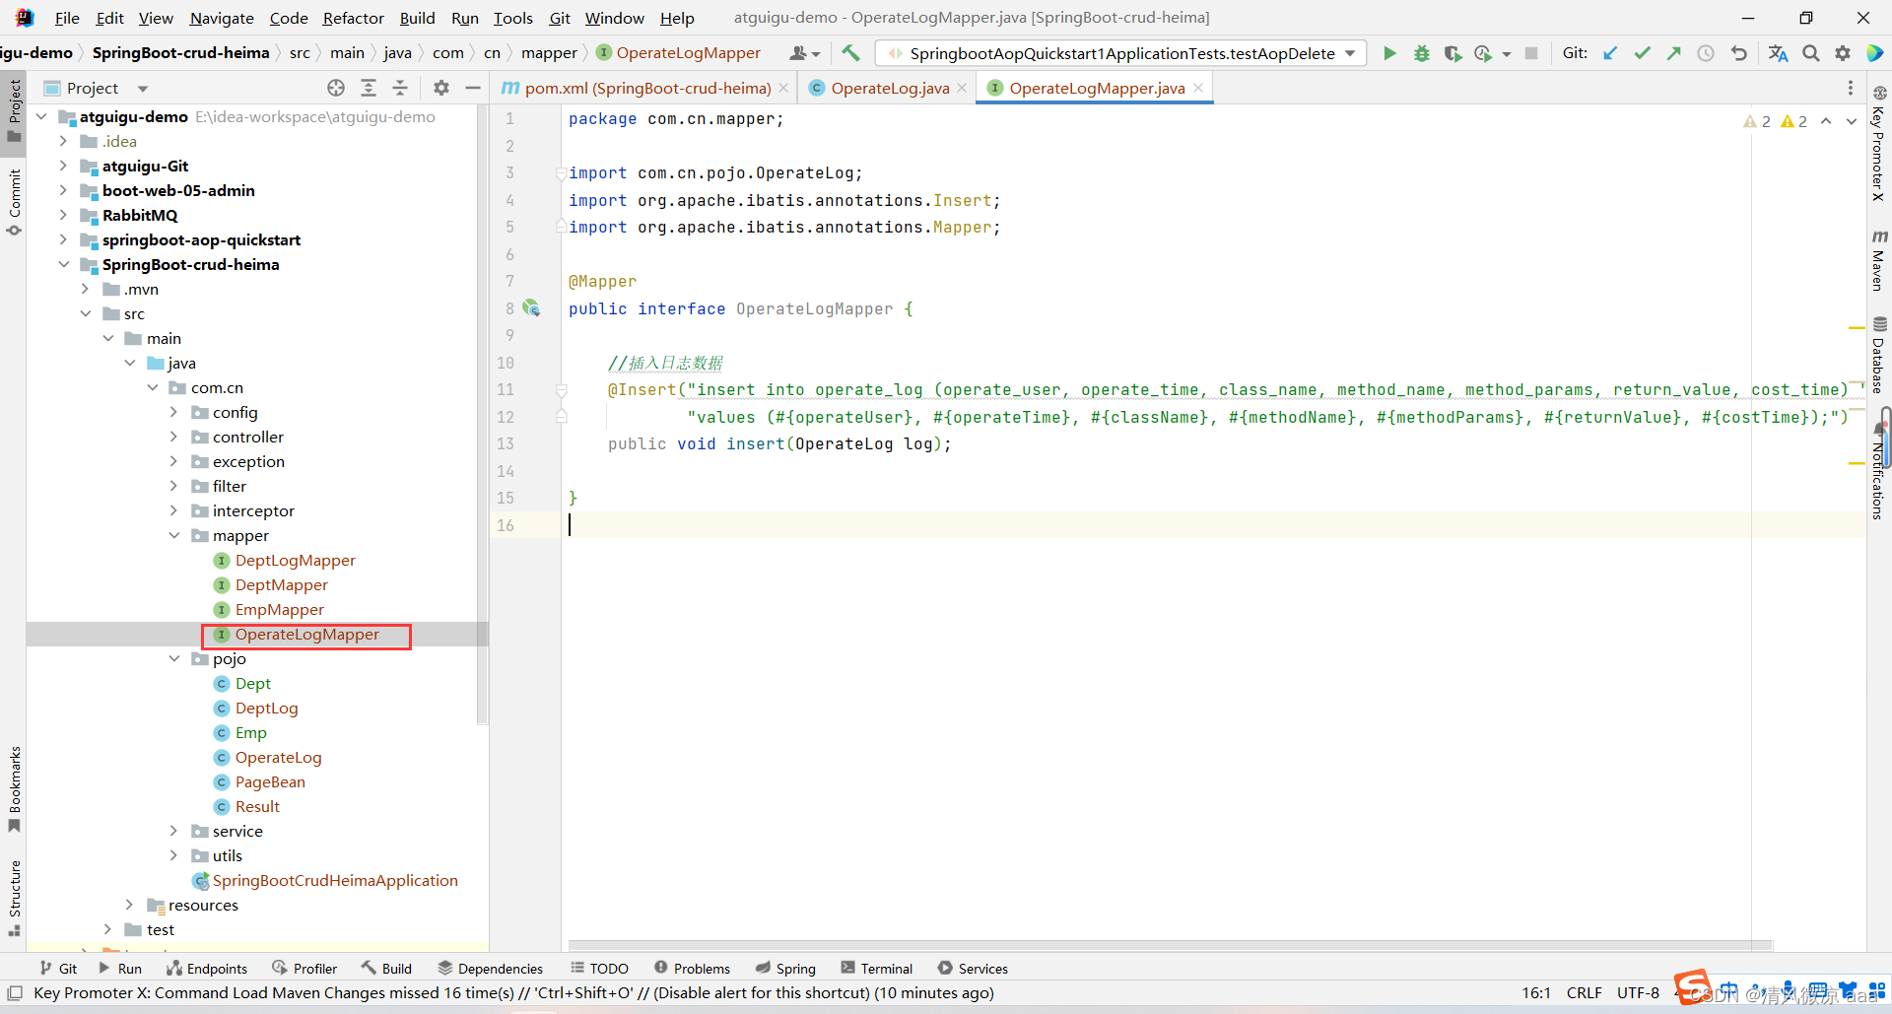Toggle the Services tool window
The image size is (1892, 1014).
point(973,969)
